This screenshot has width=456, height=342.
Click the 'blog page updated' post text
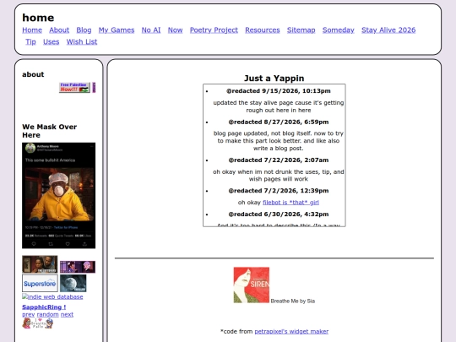click(279, 141)
